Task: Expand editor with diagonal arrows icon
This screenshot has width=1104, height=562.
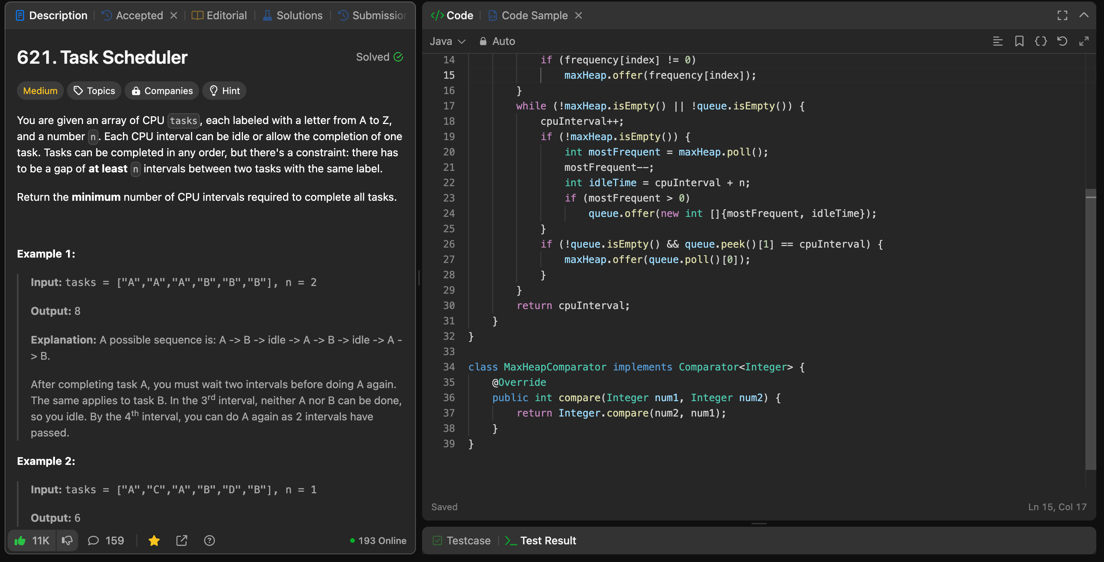Action: point(1083,41)
